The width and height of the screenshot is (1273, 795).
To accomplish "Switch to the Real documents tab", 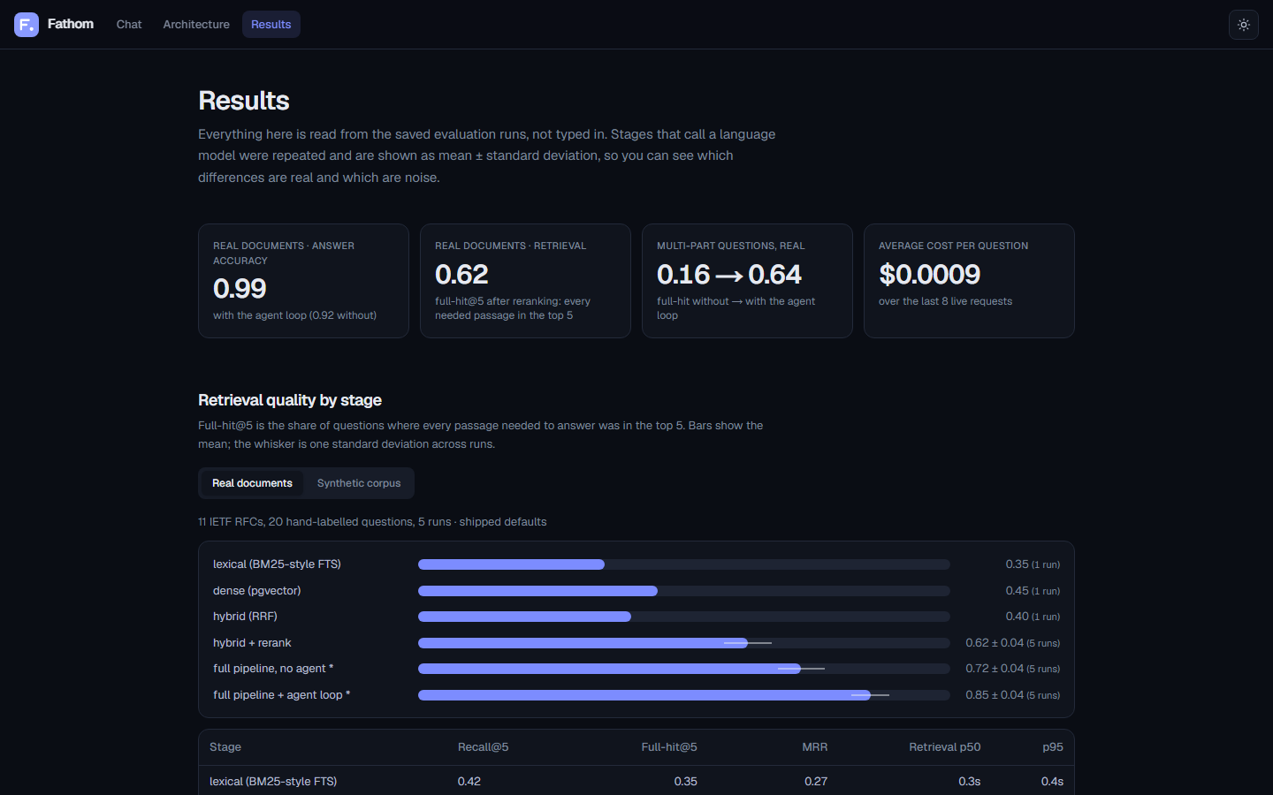I will 252,483.
